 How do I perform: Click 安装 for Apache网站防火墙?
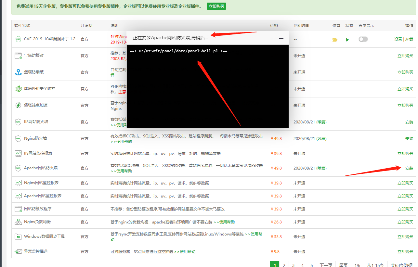409,168
